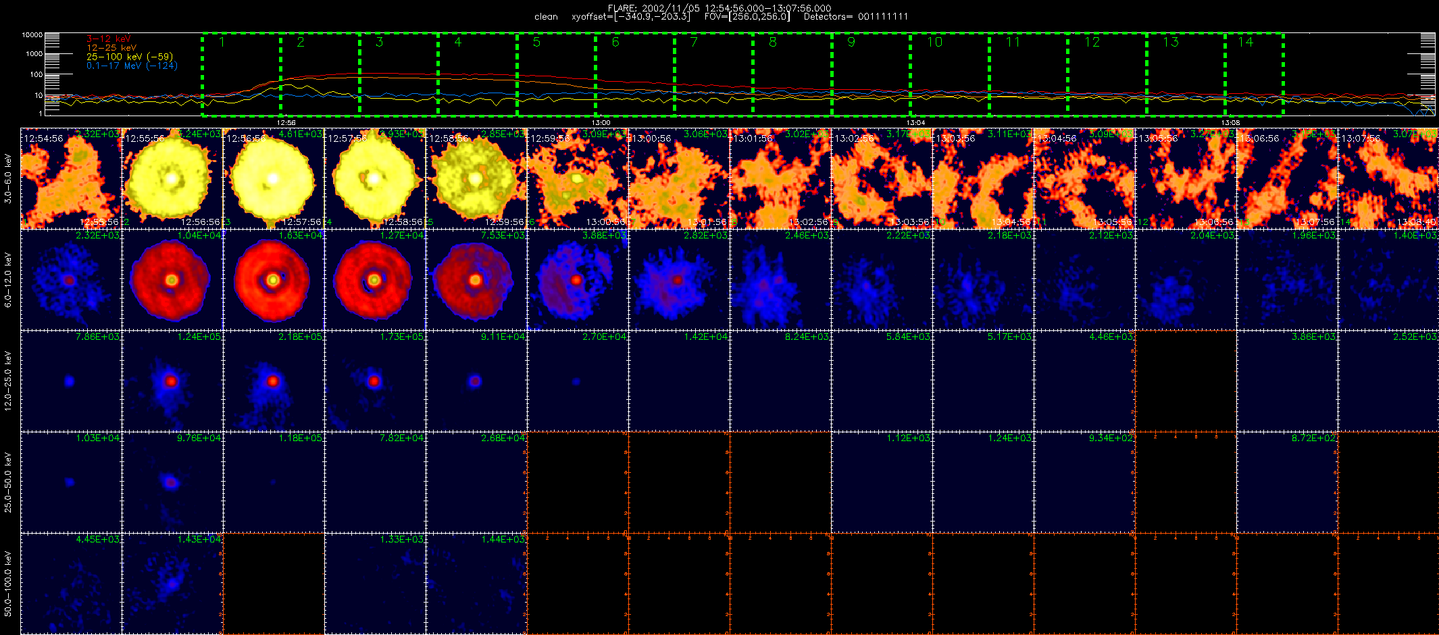The width and height of the screenshot is (1439, 635).
Task: Click the FLARE 2002/11/05 title text
Action: click(x=719, y=8)
